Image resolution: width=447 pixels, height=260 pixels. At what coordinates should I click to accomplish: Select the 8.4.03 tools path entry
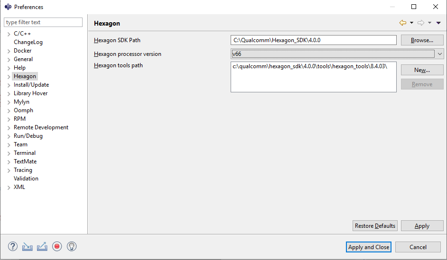click(x=310, y=66)
